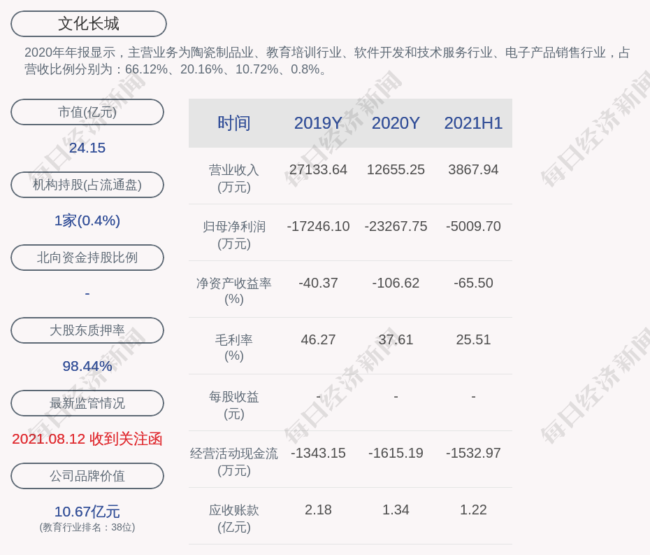Click the red 2021.08.12 收到关注函 notice
Viewport: 650px width, 555px height.
coord(87,439)
